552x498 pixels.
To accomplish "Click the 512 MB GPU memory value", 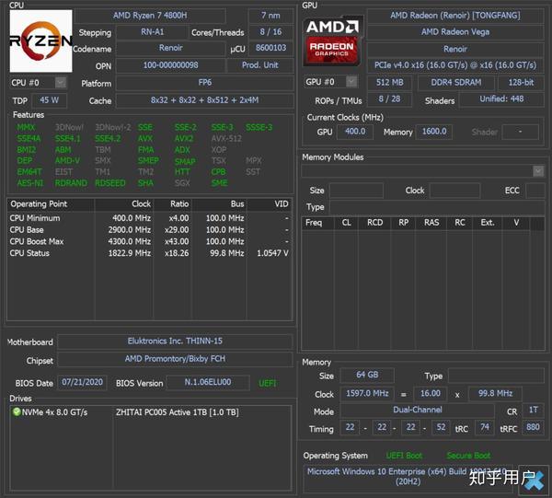I will (389, 83).
